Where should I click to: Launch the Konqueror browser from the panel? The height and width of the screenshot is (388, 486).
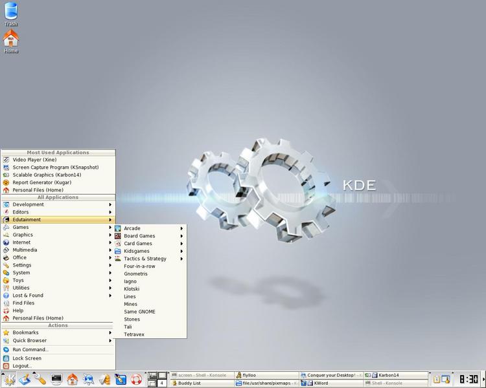[89, 380]
